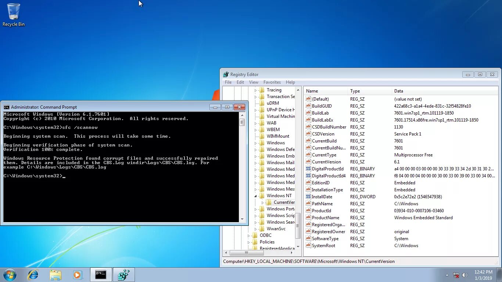
Task: Click the Windows Embedded Standard data cell
Action: (x=423, y=218)
